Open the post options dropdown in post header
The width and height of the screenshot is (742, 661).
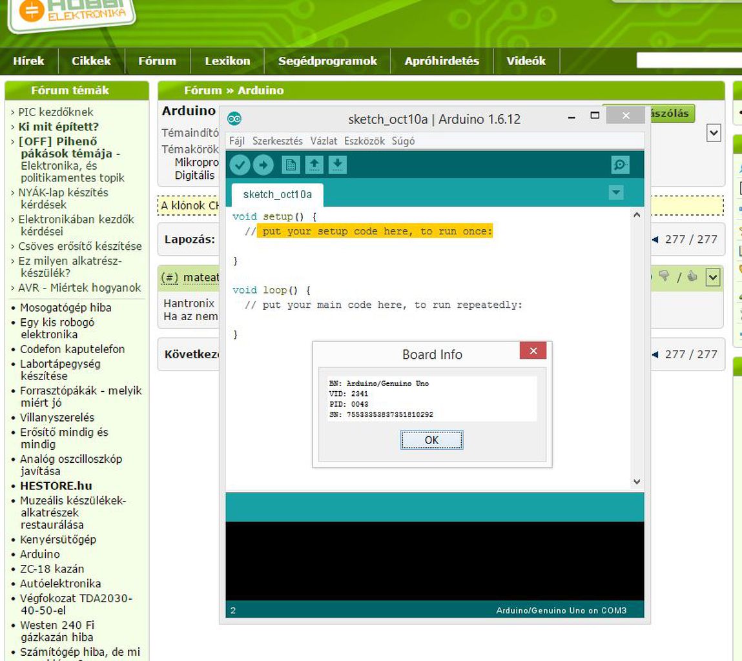(x=713, y=278)
